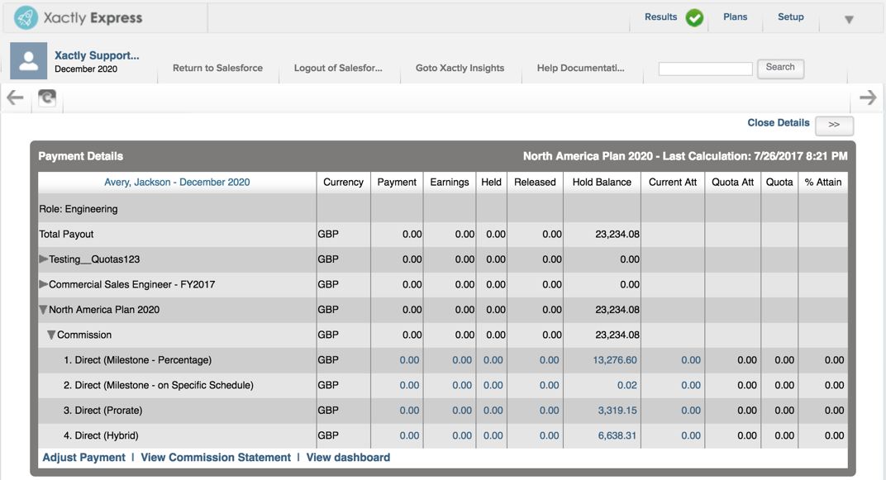The height and width of the screenshot is (480, 886).
Task: Click the Hold Balance column header
Action: [x=602, y=182]
